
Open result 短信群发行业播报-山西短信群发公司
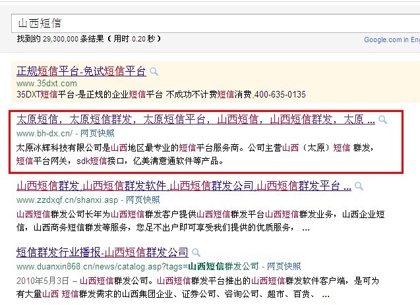coord(102,252)
